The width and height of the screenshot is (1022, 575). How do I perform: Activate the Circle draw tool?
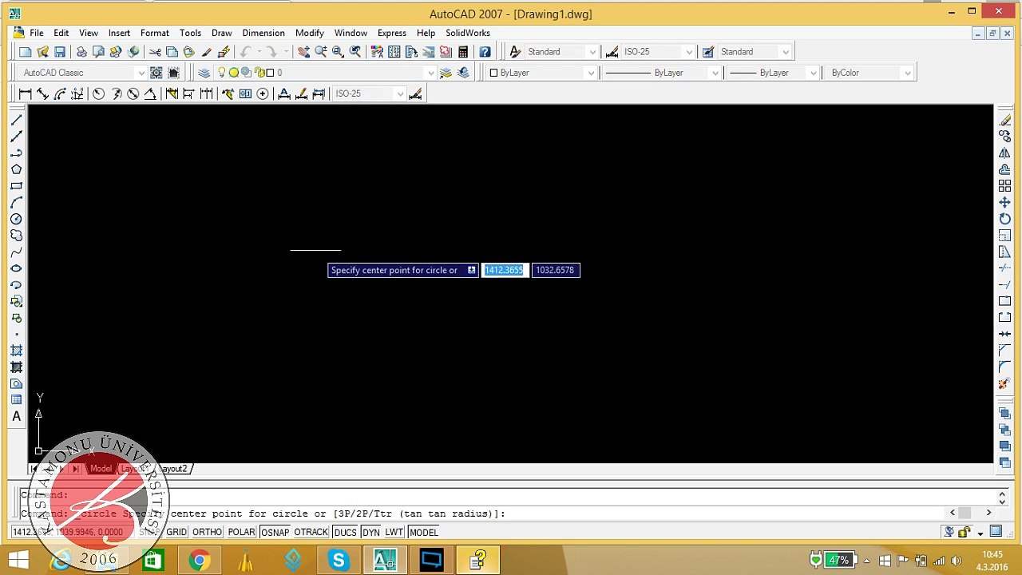click(16, 219)
